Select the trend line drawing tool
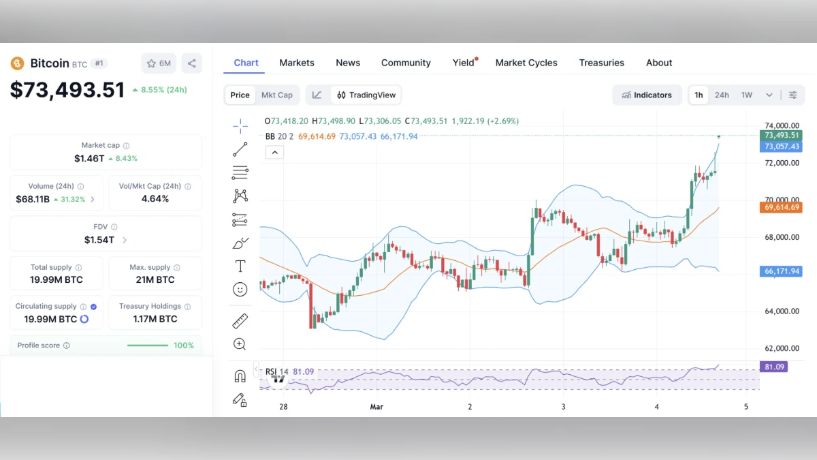 tap(240, 149)
